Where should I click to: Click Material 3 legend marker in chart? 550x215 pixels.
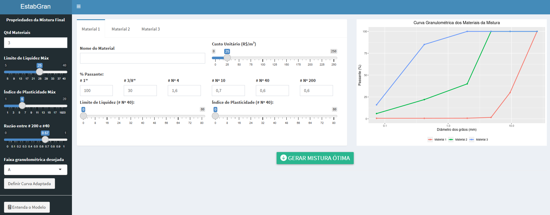pyautogui.click(x=472, y=140)
